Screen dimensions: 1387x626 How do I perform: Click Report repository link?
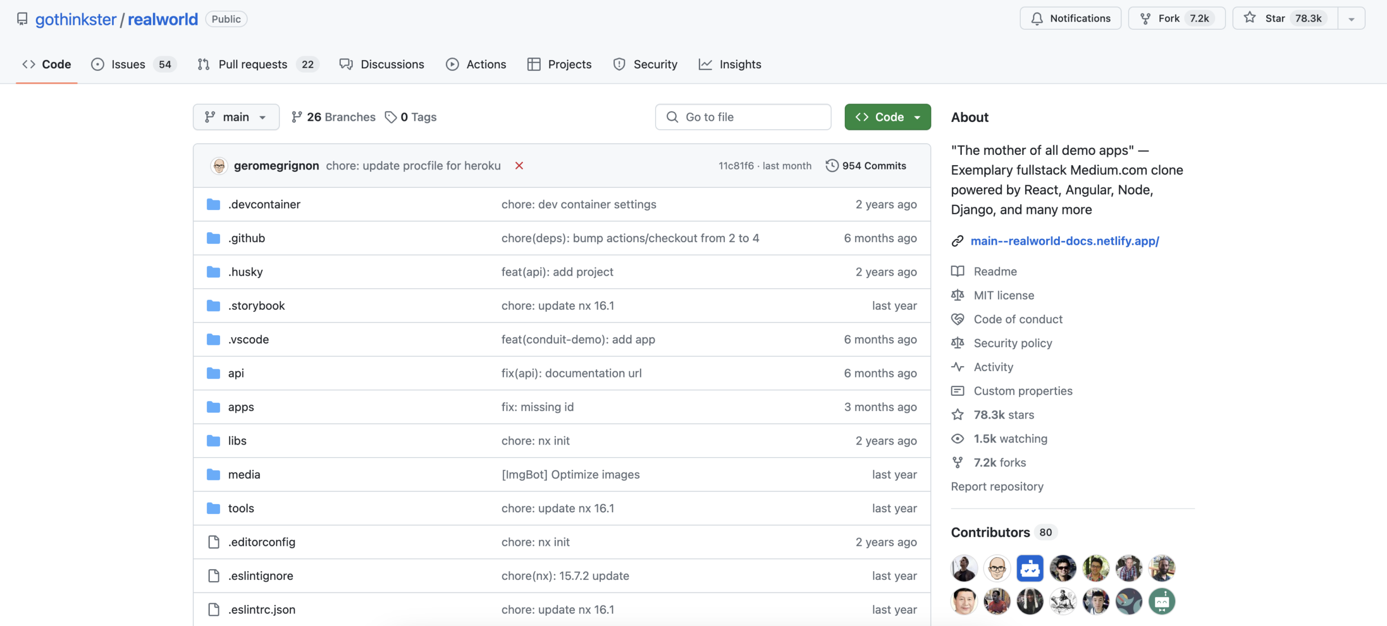[x=997, y=486]
